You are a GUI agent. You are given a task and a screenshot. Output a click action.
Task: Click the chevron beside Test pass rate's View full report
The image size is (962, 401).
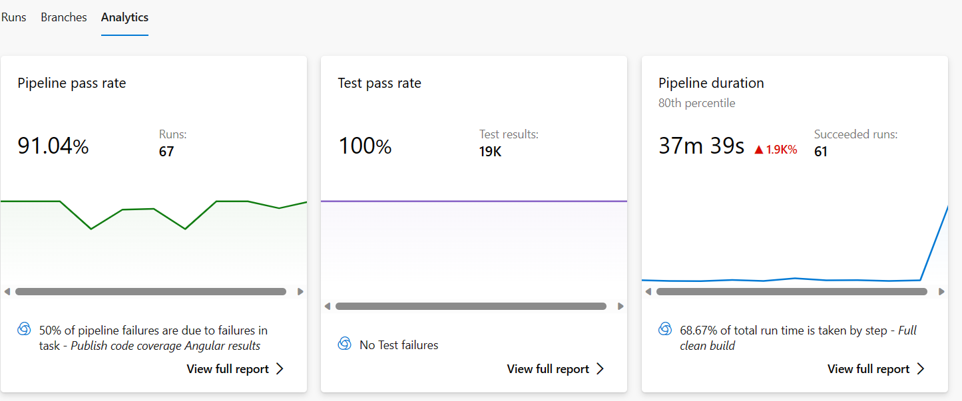[x=601, y=368]
